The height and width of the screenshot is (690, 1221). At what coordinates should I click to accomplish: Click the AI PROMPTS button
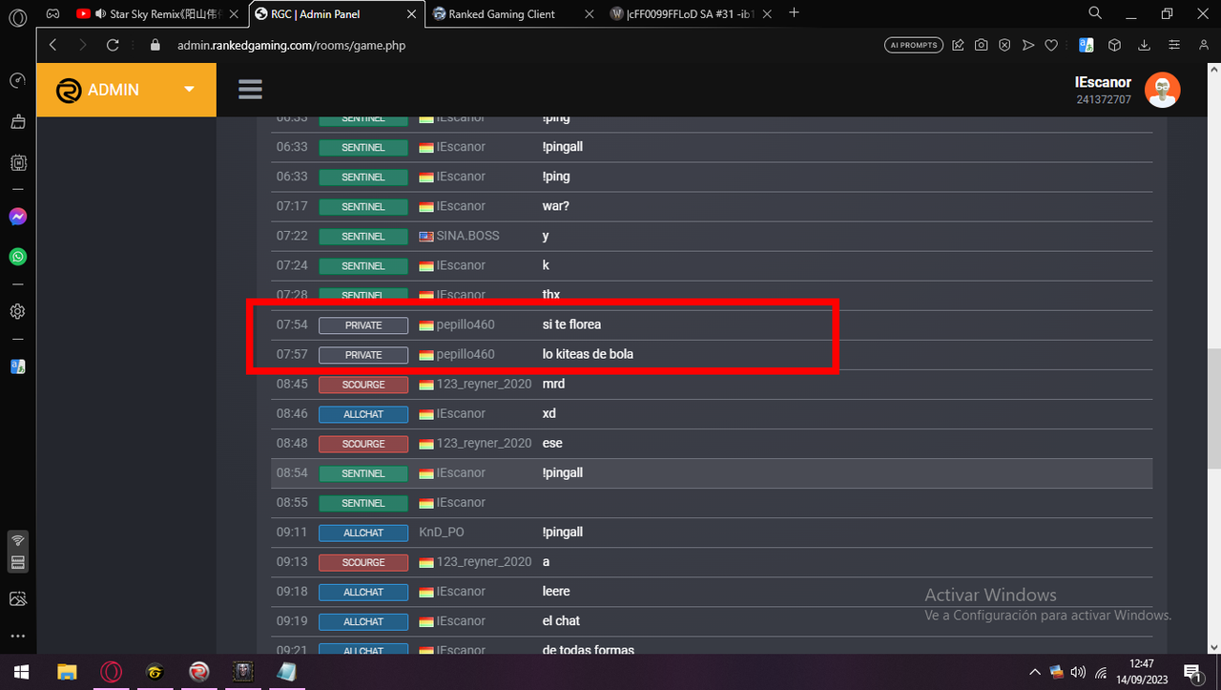point(914,45)
